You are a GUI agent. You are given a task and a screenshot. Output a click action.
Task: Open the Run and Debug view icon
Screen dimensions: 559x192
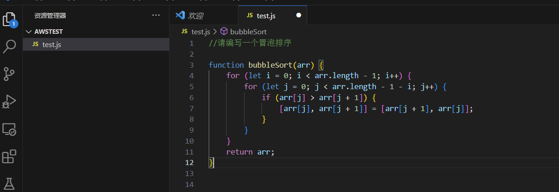click(10, 101)
